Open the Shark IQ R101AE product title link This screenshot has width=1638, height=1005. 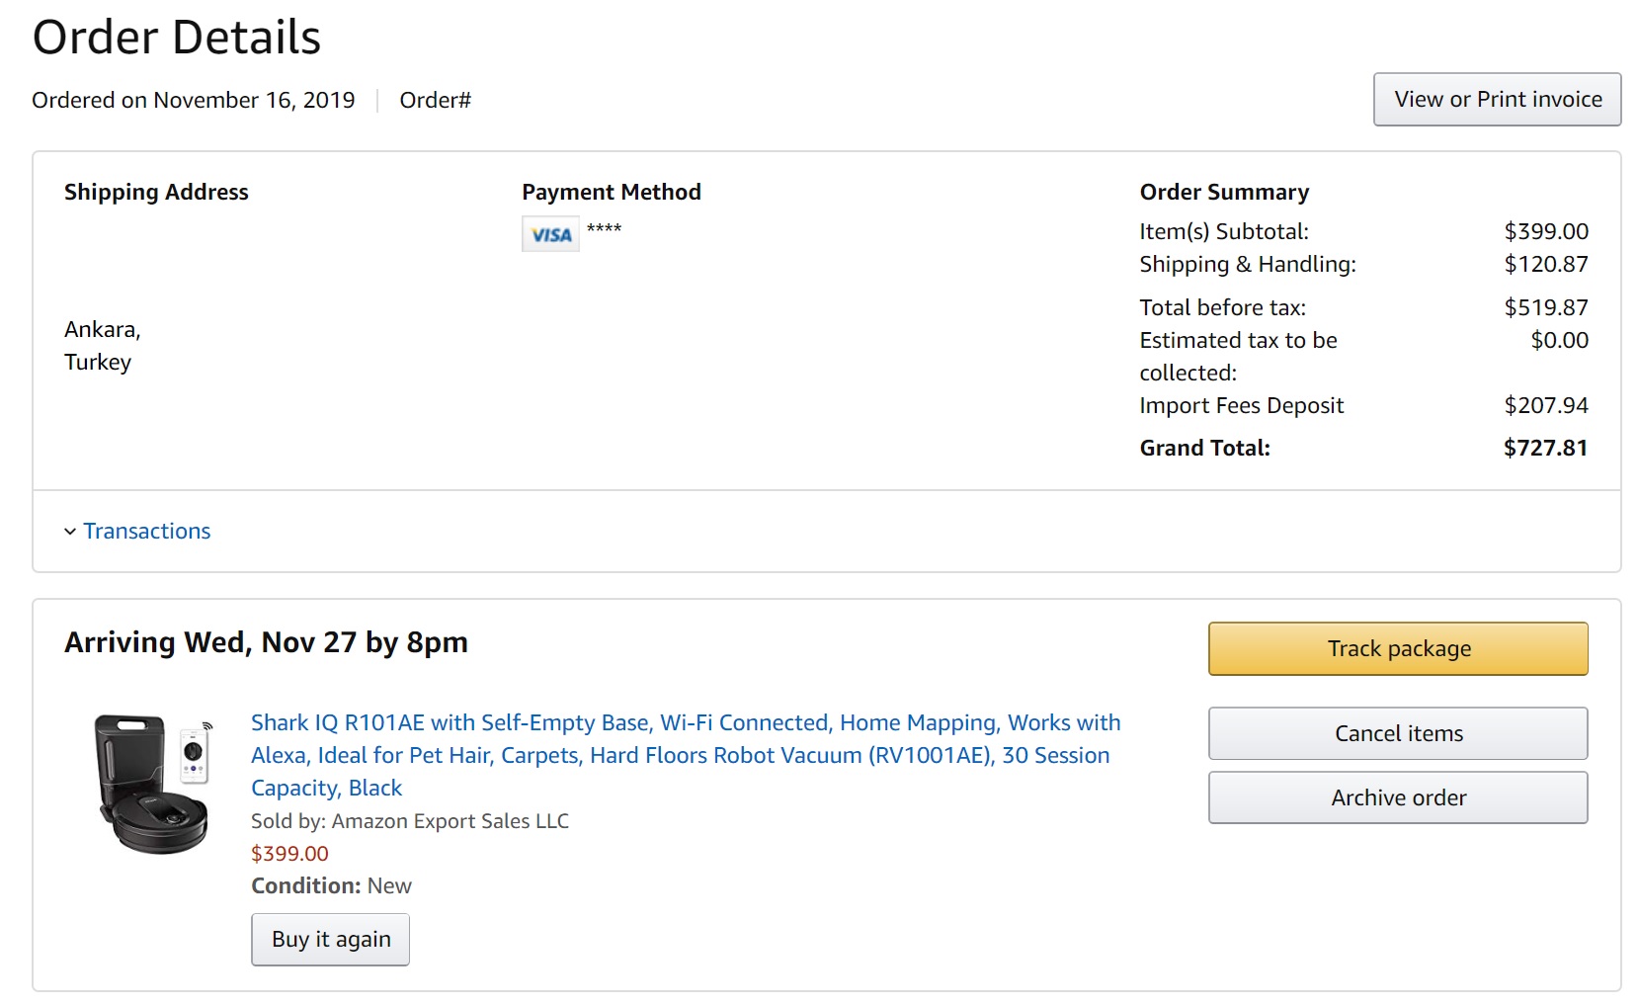tap(686, 755)
